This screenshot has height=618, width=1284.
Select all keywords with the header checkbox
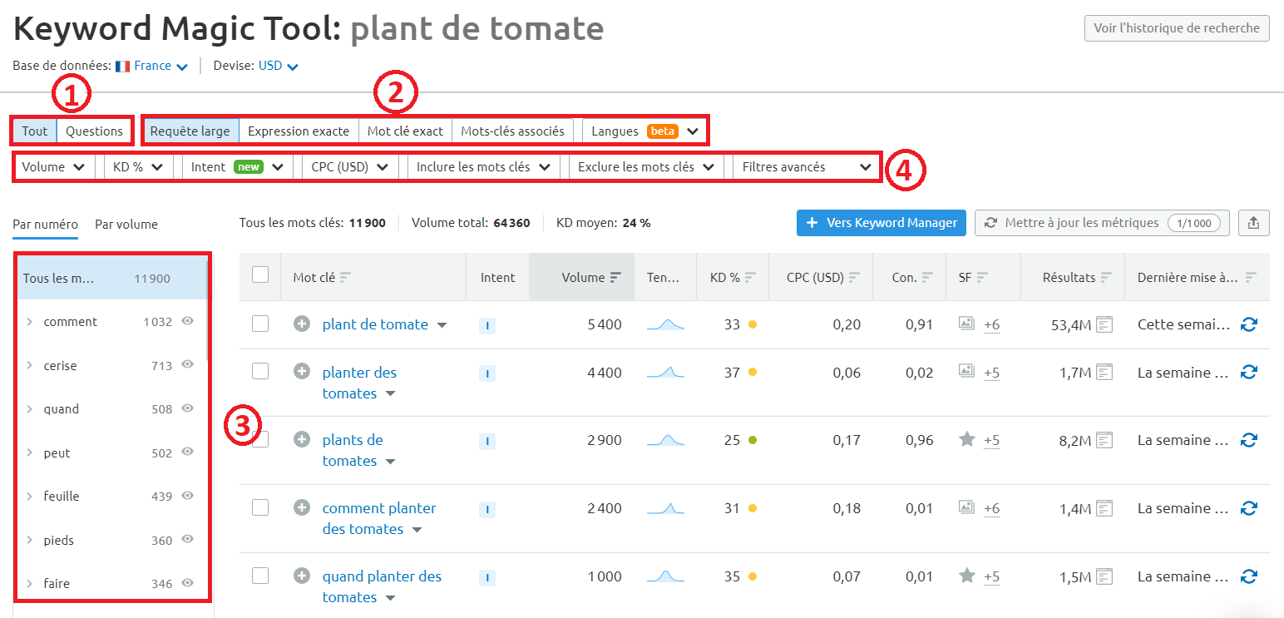[x=259, y=275]
